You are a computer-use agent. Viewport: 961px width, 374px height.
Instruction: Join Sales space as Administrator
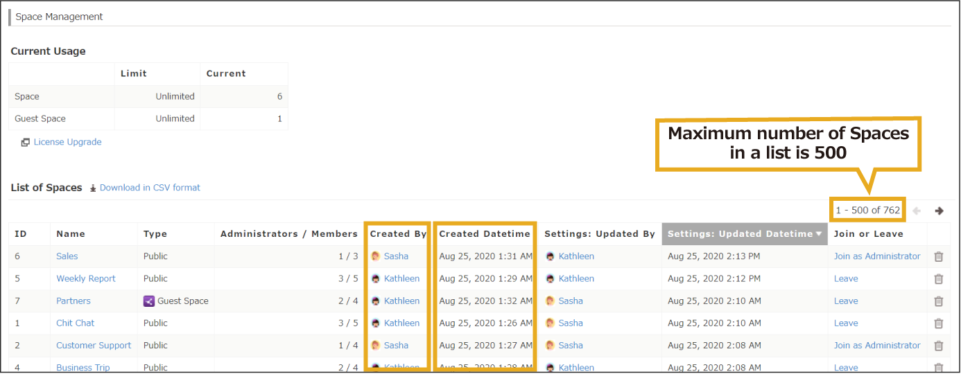pyautogui.click(x=876, y=256)
